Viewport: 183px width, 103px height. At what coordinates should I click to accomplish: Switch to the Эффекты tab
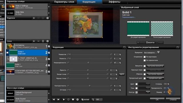114,2
